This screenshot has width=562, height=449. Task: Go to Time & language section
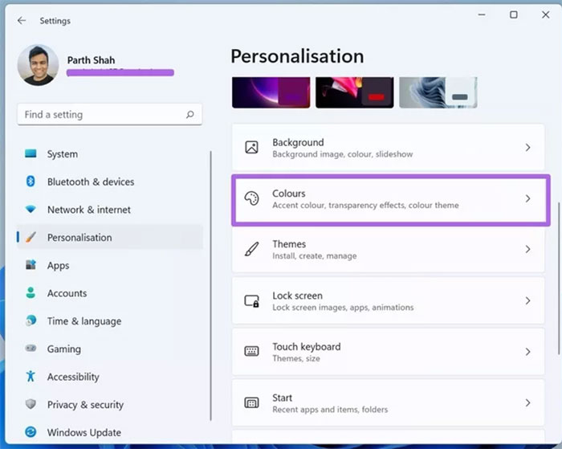[83, 321]
